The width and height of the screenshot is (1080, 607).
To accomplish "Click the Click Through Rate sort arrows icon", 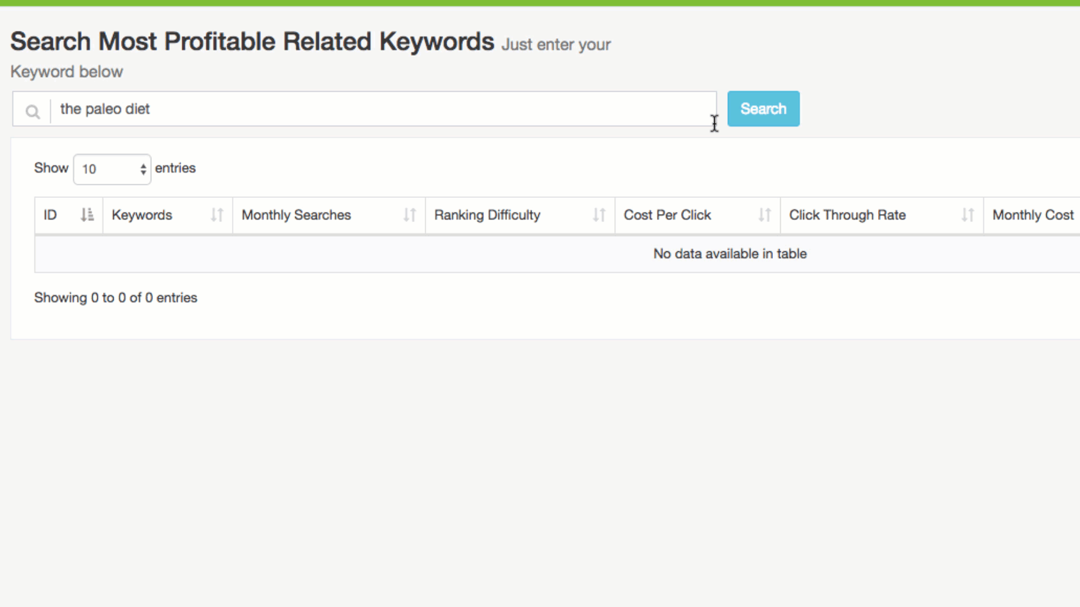I will tap(967, 215).
